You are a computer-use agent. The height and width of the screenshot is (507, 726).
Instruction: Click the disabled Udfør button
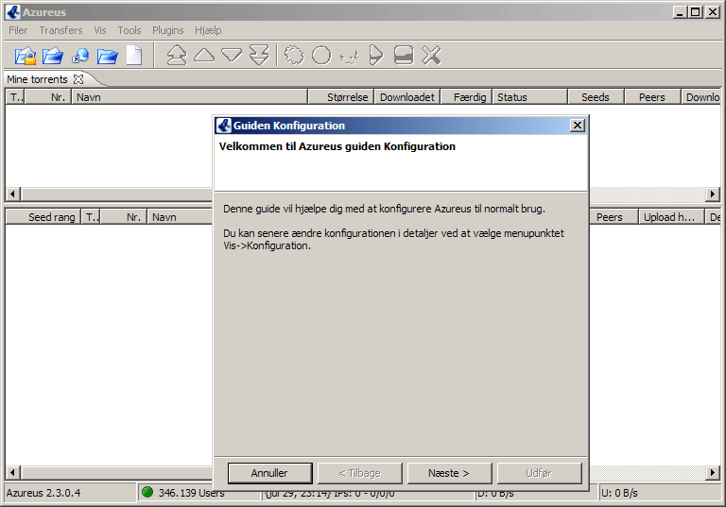(x=539, y=473)
